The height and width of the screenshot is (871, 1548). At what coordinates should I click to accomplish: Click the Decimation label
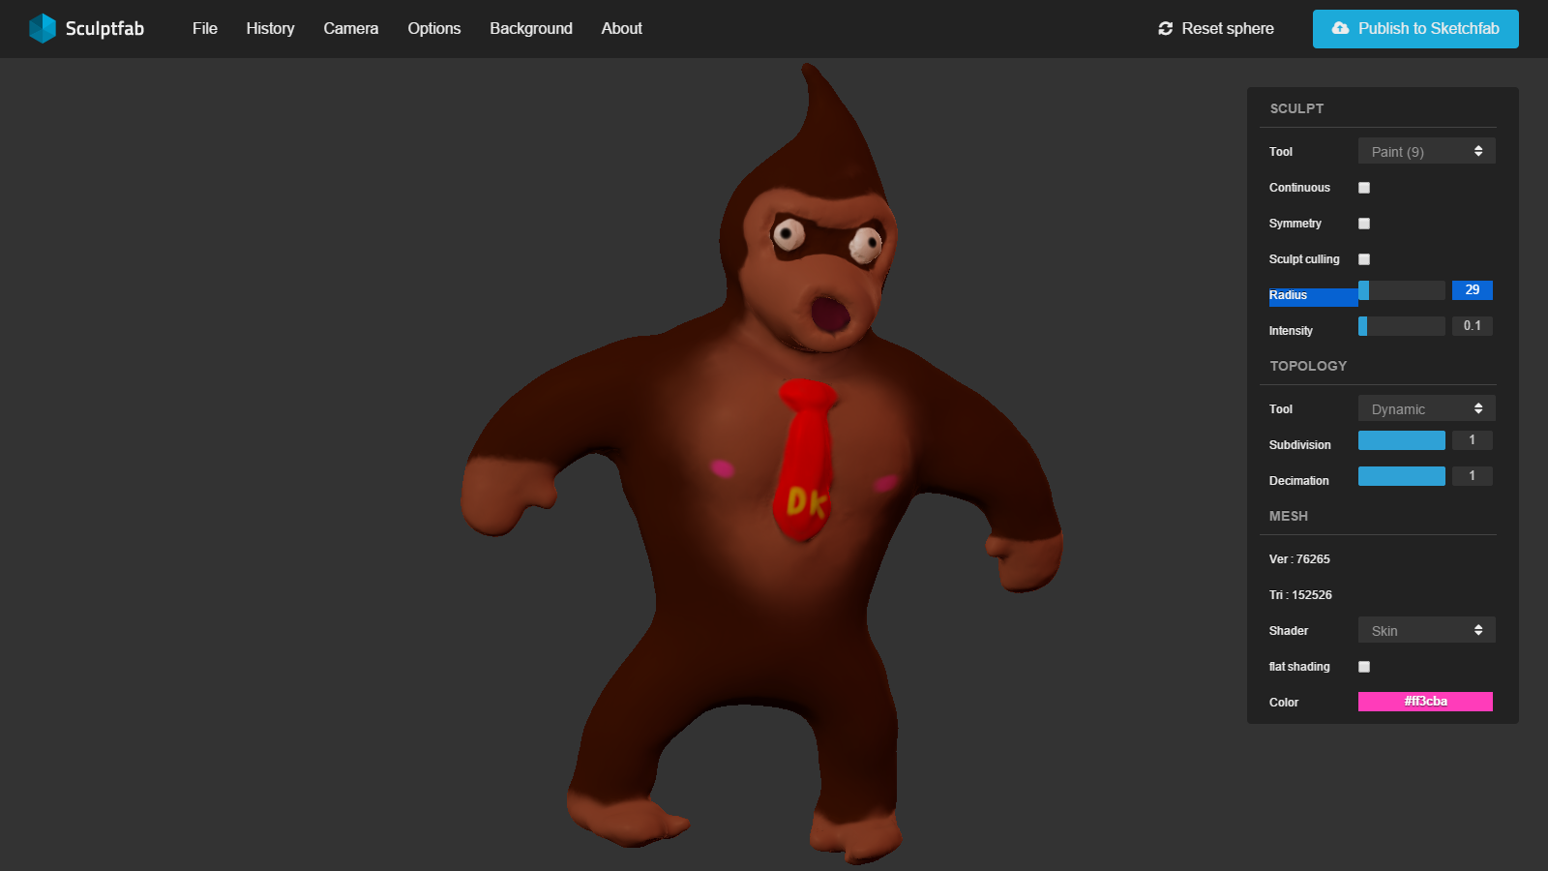point(1299,481)
